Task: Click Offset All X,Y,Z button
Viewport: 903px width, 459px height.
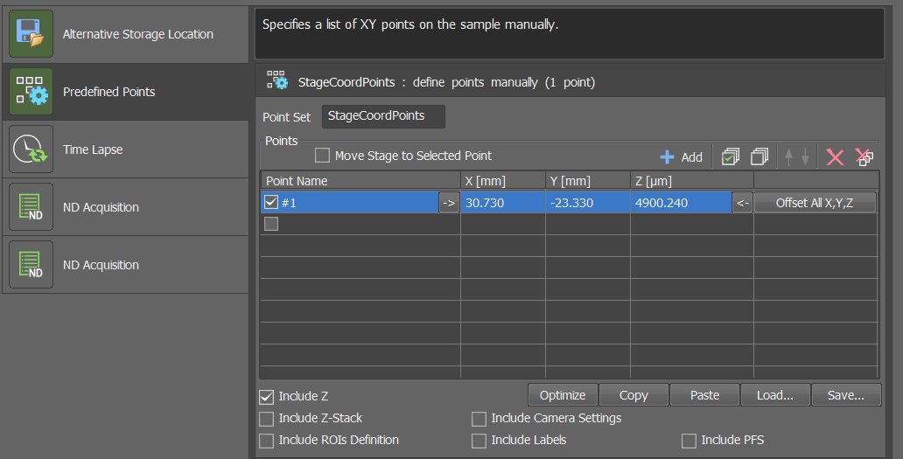Action: (x=814, y=203)
